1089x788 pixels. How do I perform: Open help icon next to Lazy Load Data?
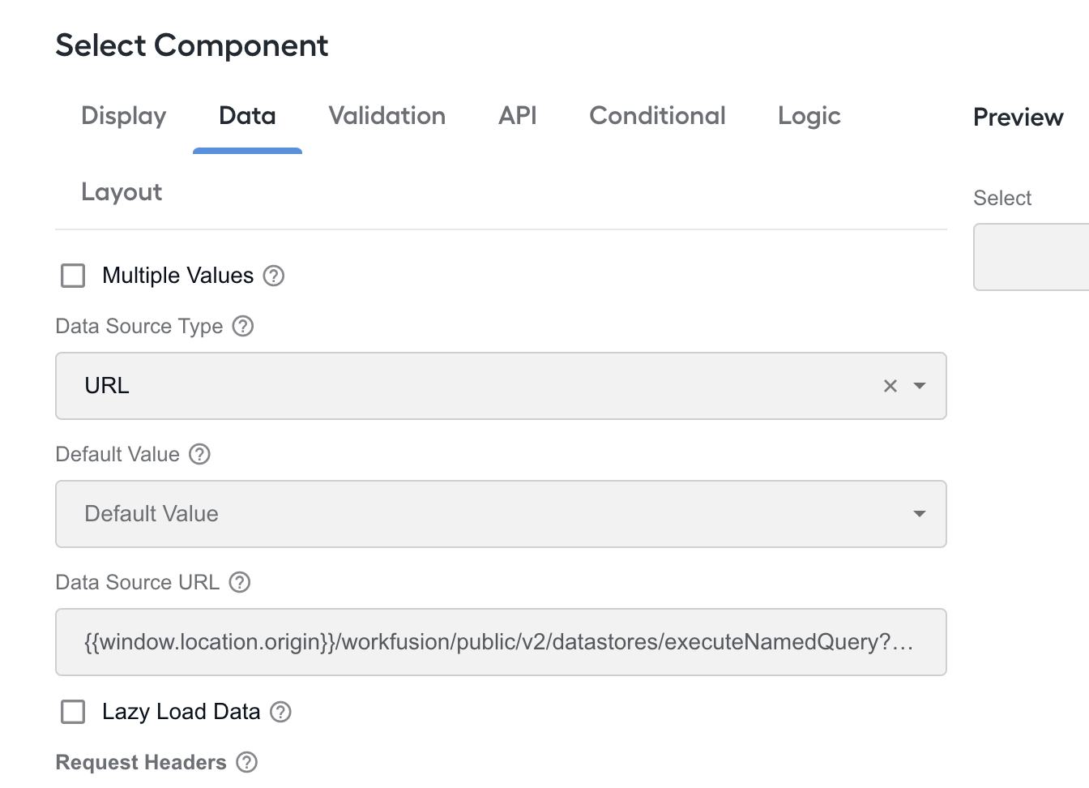pos(280,712)
